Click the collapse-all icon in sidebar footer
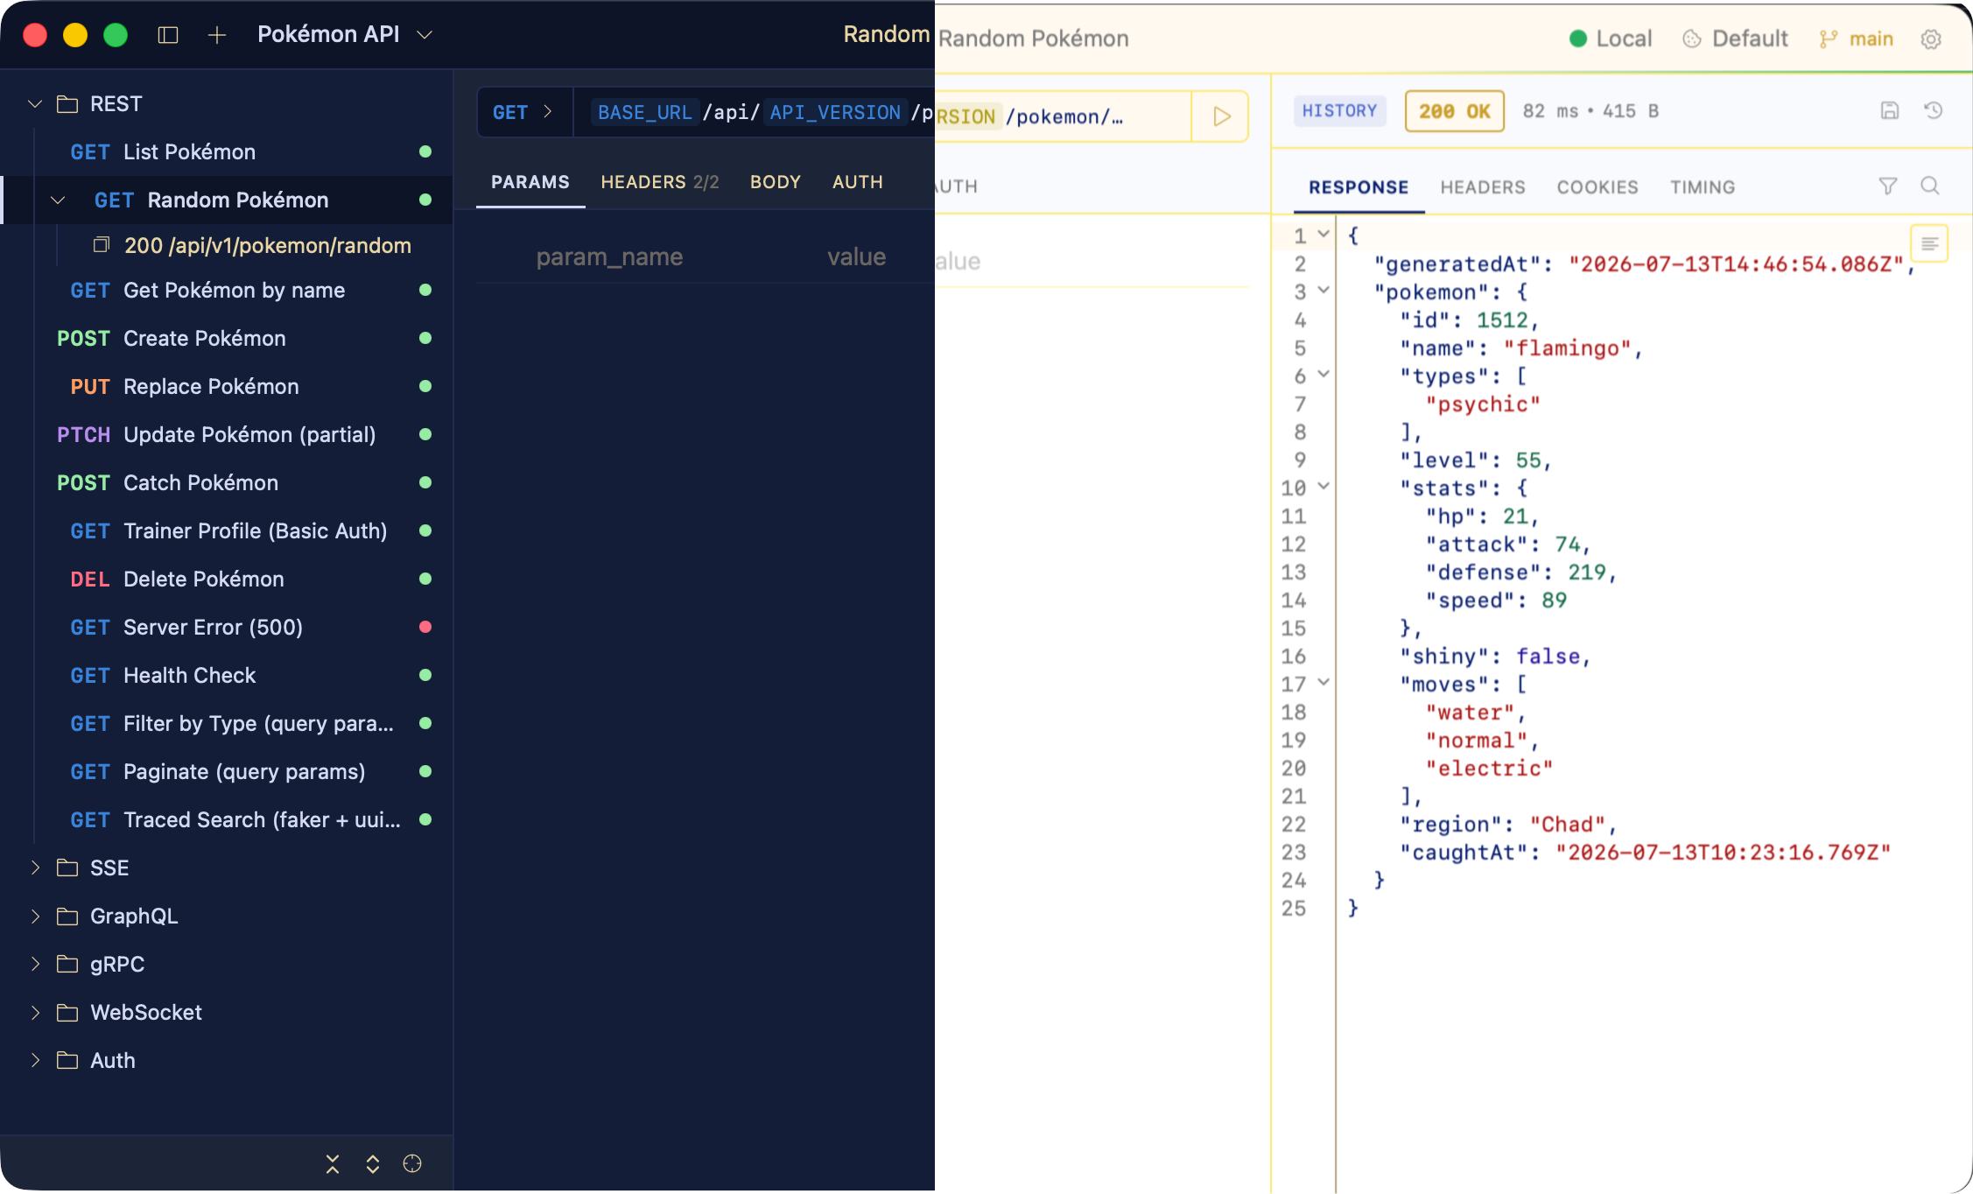Viewport: 1973px width, 1194px height. pyautogui.click(x=333, y=1163)
